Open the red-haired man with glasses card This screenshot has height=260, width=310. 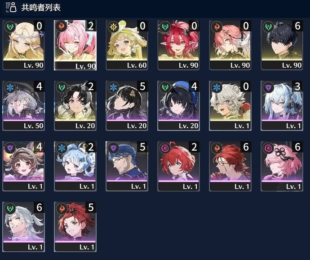pos(230,166)
